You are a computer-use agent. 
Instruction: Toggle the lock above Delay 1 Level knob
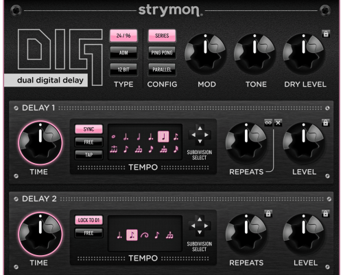click(x=326, y=122)
